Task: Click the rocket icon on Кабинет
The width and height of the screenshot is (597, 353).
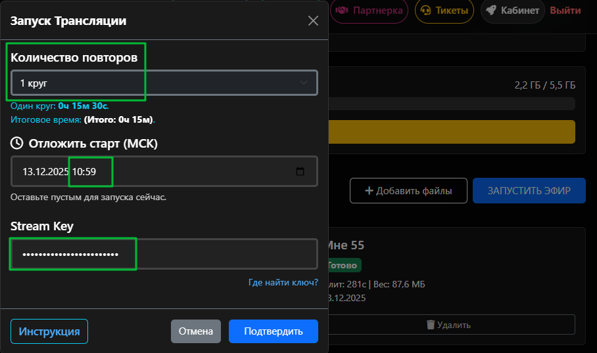Action: click(491, 10)
